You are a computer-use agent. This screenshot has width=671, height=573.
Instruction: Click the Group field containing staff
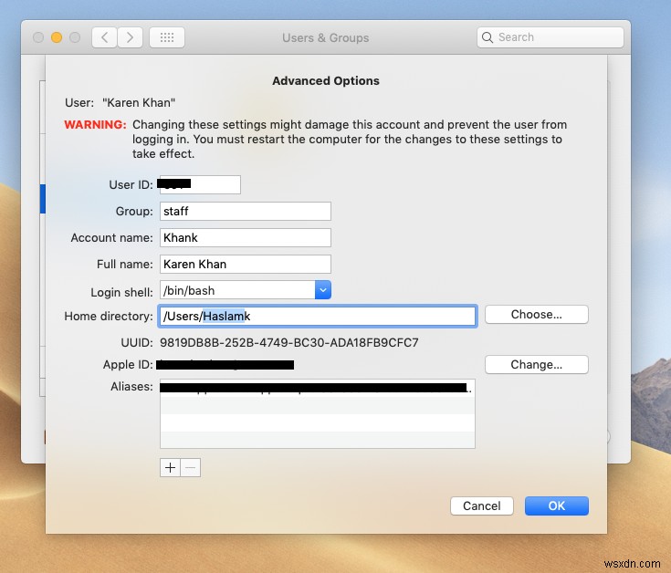(x=246, y=212)
